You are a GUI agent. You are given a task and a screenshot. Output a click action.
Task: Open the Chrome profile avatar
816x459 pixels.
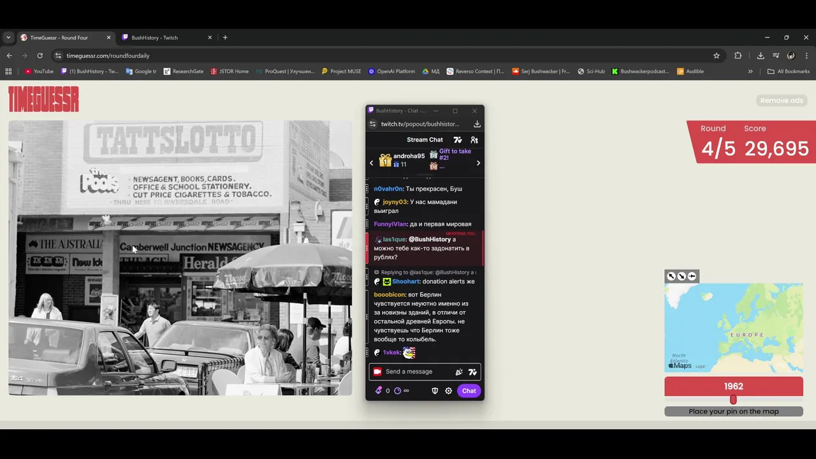pyautogui.click(x=791, y=55)
